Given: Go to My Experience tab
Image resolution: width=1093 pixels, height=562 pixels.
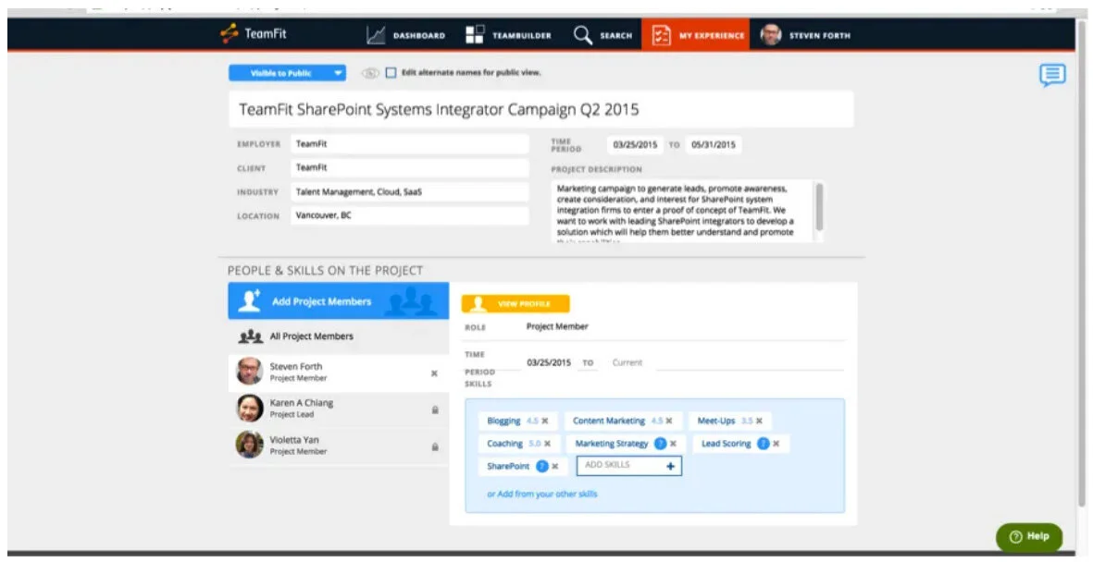Looking at the screenshot, I should point(696,35).
